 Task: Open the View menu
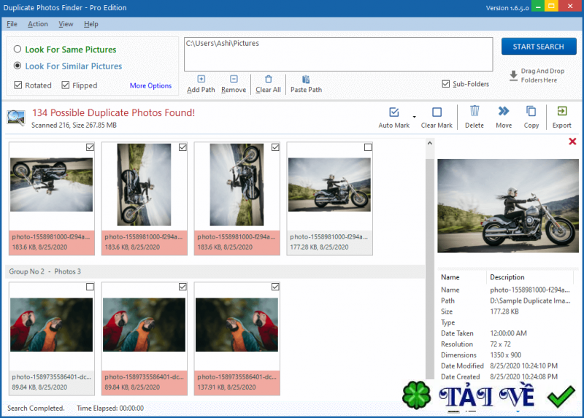[66, 24]
